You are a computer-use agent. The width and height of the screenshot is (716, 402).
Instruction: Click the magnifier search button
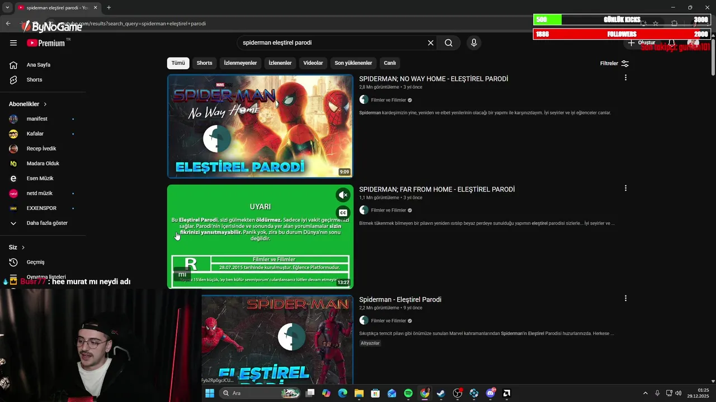tap(449, 43)
